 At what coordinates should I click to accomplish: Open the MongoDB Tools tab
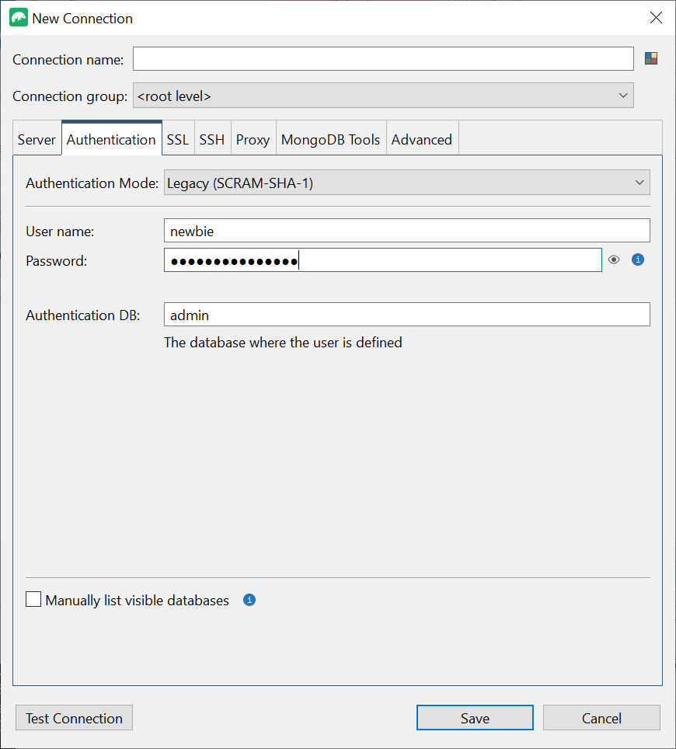[x=330, y=139]
